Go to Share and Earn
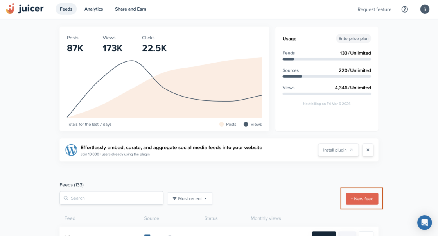438x236 pixels. coord(131,9)
